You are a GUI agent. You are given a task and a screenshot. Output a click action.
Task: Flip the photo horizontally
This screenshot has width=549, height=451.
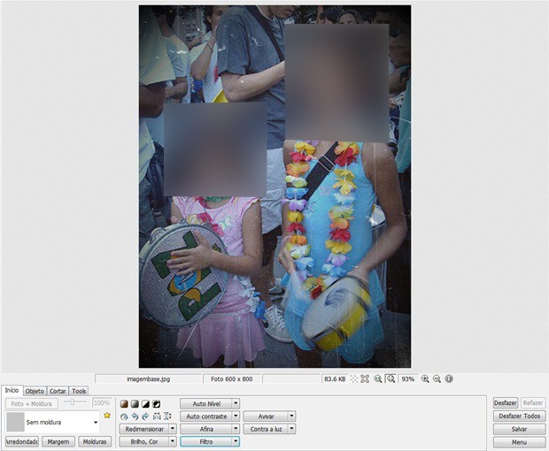[x=157, y=417]
